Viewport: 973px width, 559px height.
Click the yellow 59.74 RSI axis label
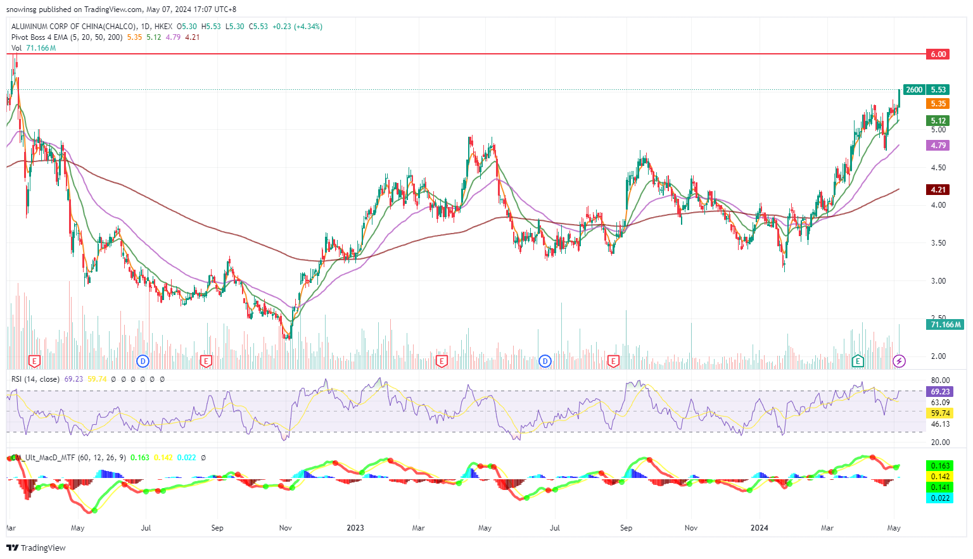tap(940, 413)
